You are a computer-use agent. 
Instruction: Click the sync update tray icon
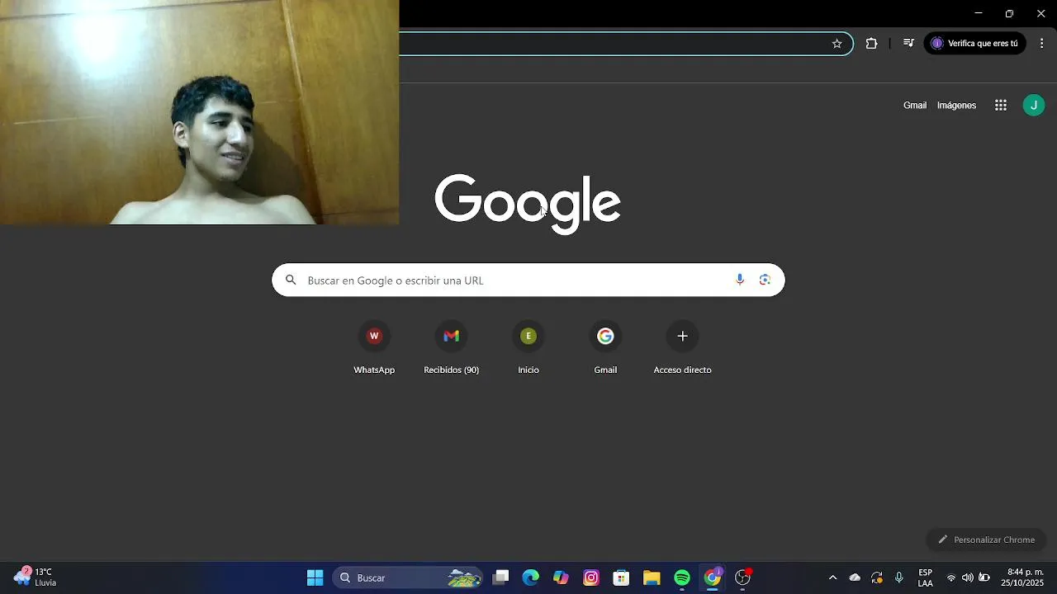tap(877, 577)
